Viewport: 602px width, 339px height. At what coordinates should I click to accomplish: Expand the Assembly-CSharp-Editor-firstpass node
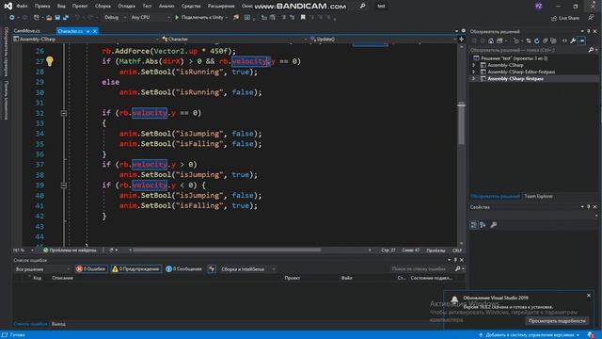[x=474, y=72]
